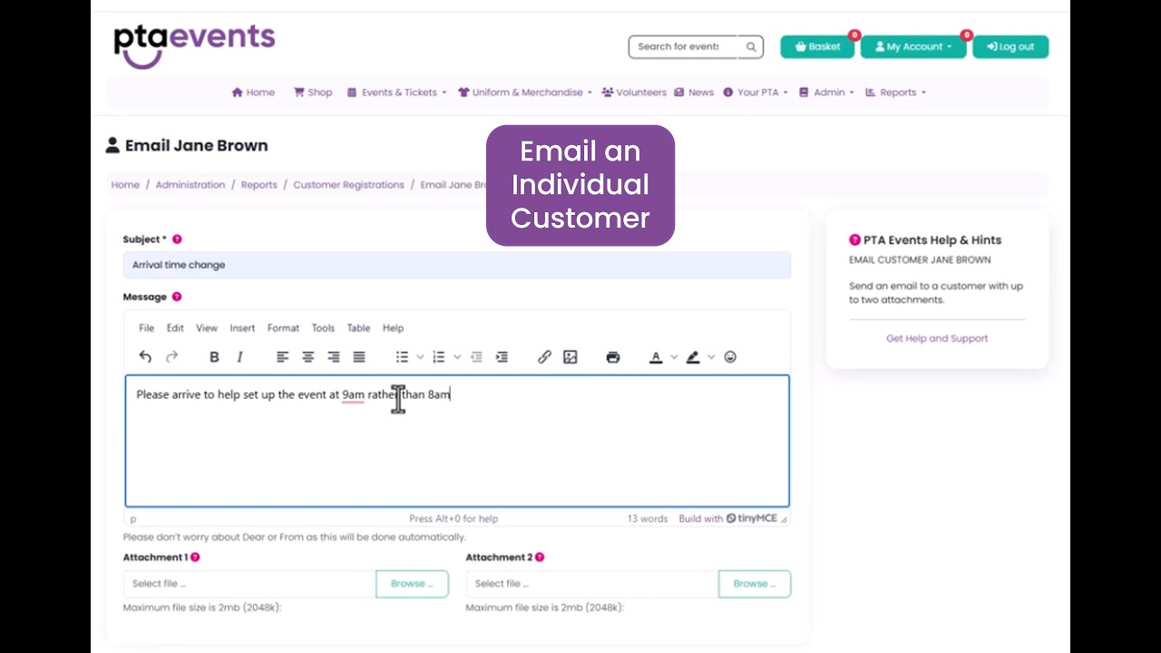This screenshot has width=1161, height=653.
Task: Align text left
Action: [283, 357]
